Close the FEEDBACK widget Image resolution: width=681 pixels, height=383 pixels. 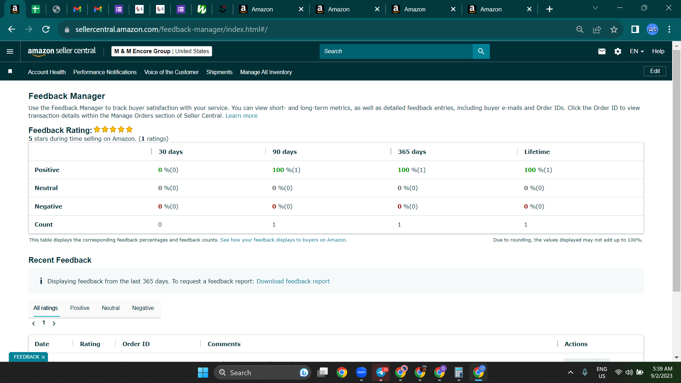coord(43,357)
